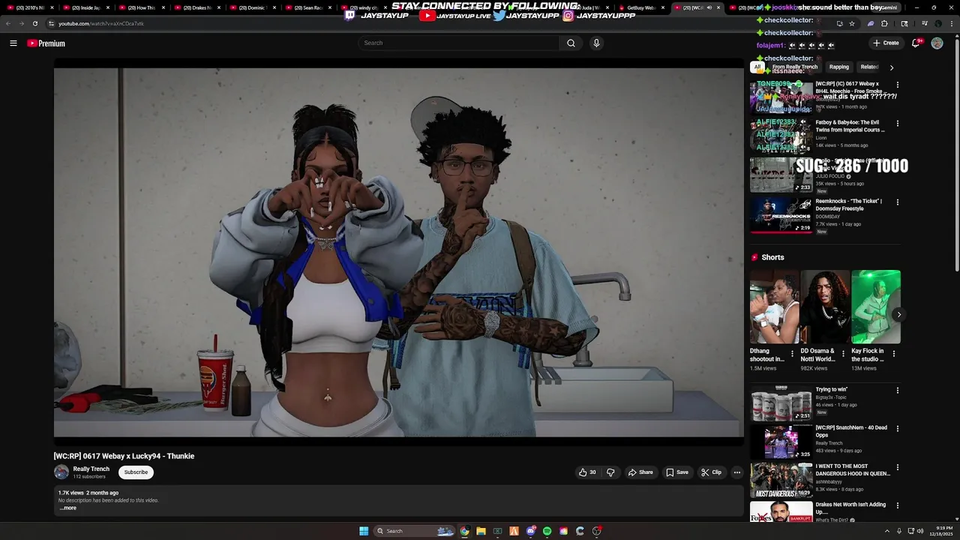The width and height of the screenshot is (960, 540).
Task: Open Chrome from the taskbar
Action: (465, 531)
